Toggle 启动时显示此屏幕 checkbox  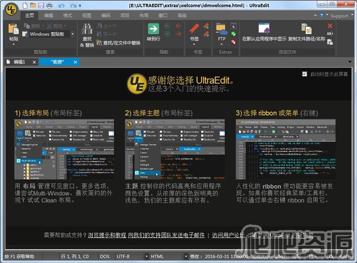[305, 74]
